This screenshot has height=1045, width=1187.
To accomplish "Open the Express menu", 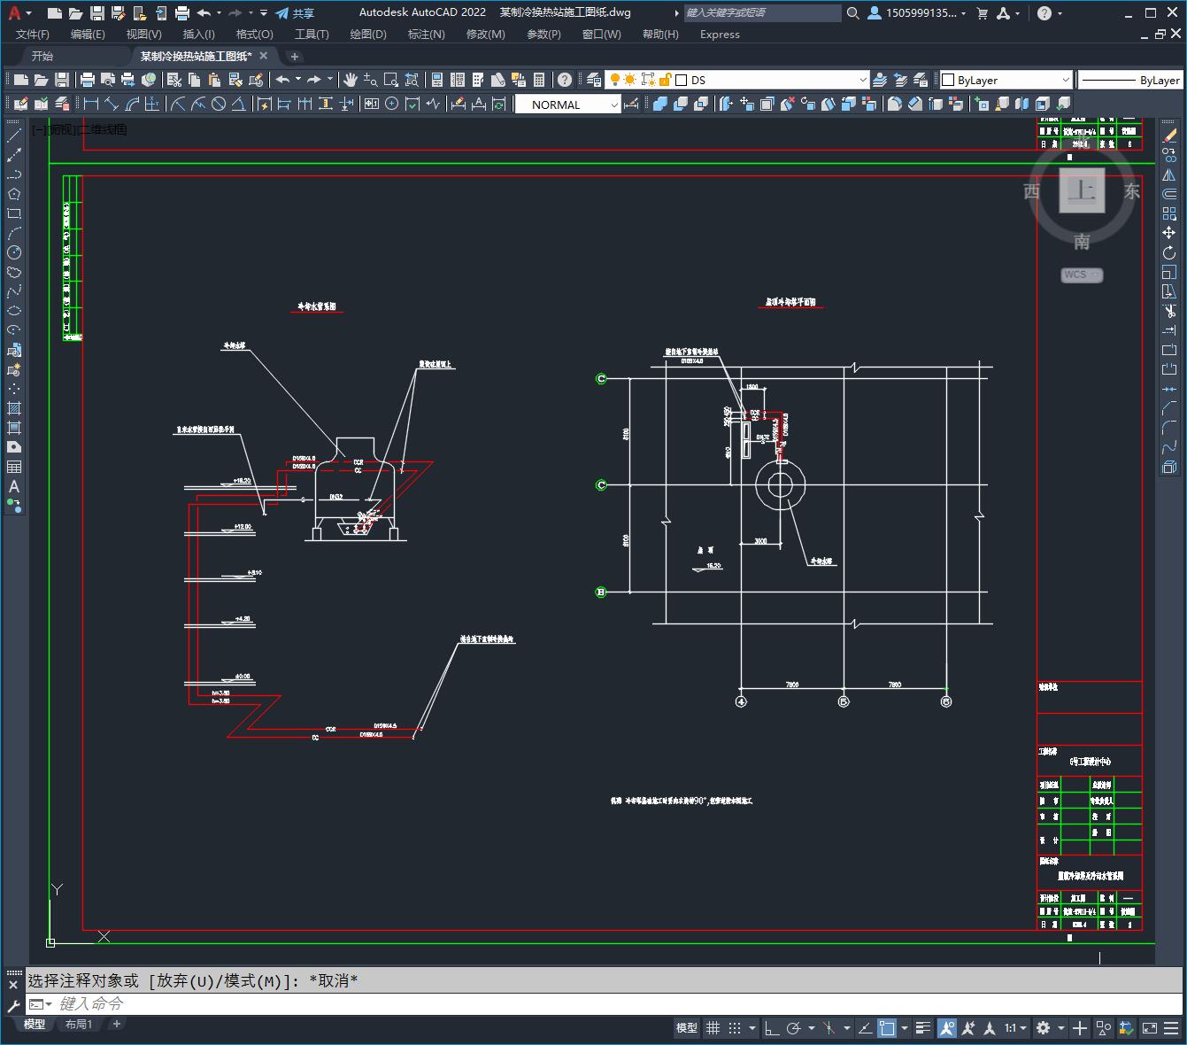I will coord(720,34).
